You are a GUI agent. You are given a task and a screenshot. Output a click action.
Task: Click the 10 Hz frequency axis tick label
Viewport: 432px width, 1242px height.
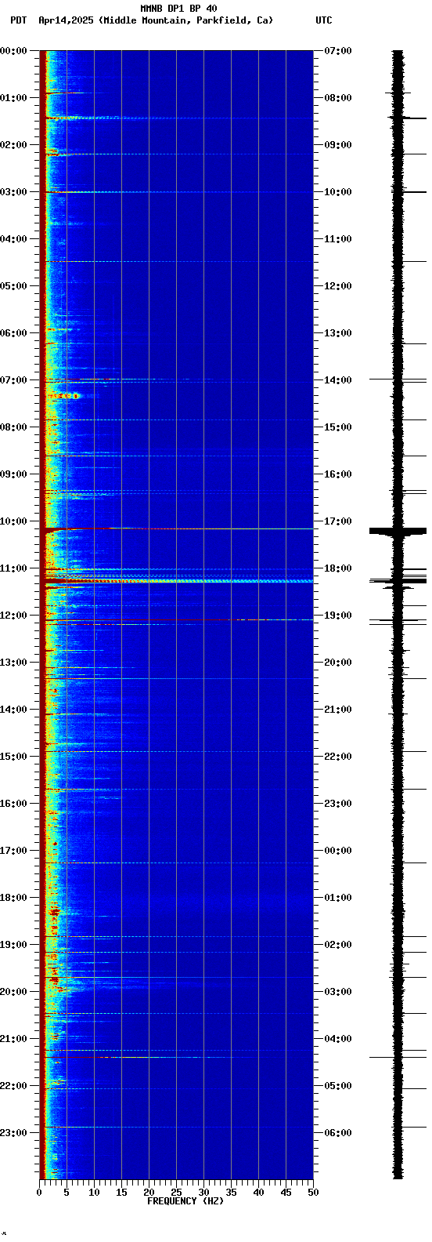(94, 1193)
